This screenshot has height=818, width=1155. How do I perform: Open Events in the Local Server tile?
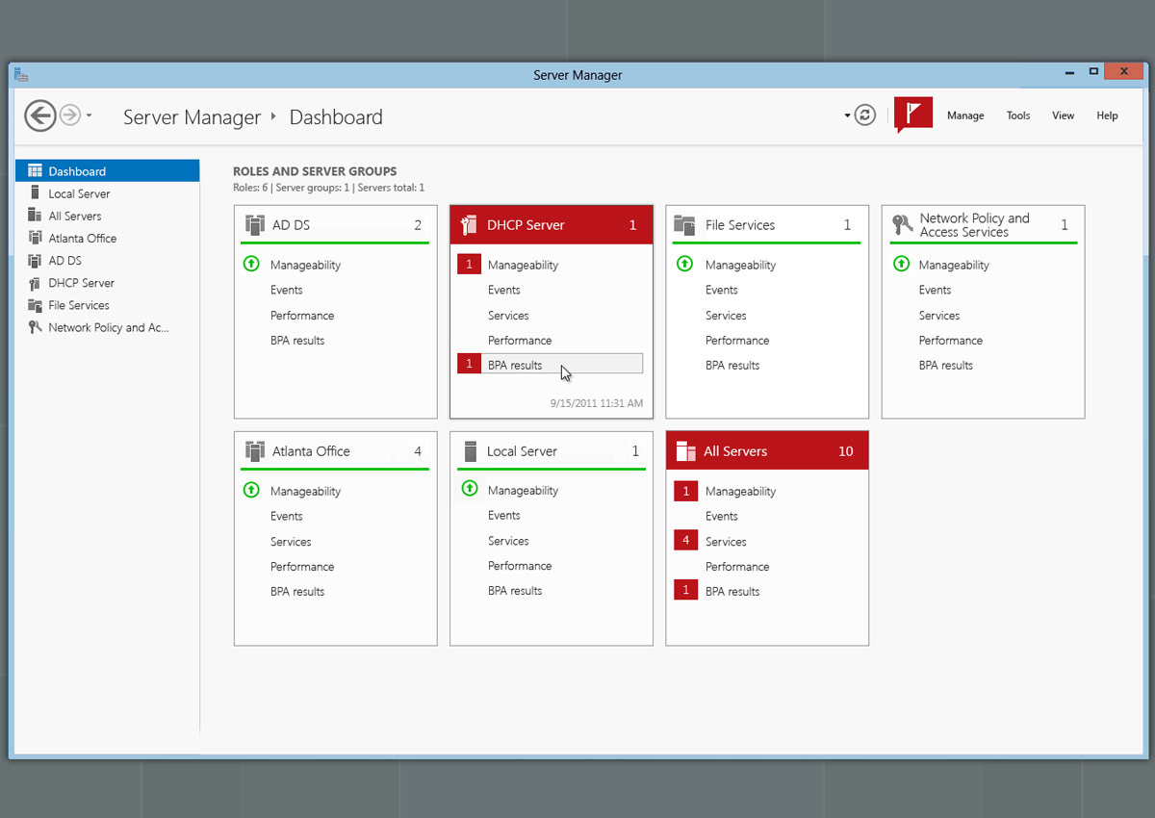point(504,516)
